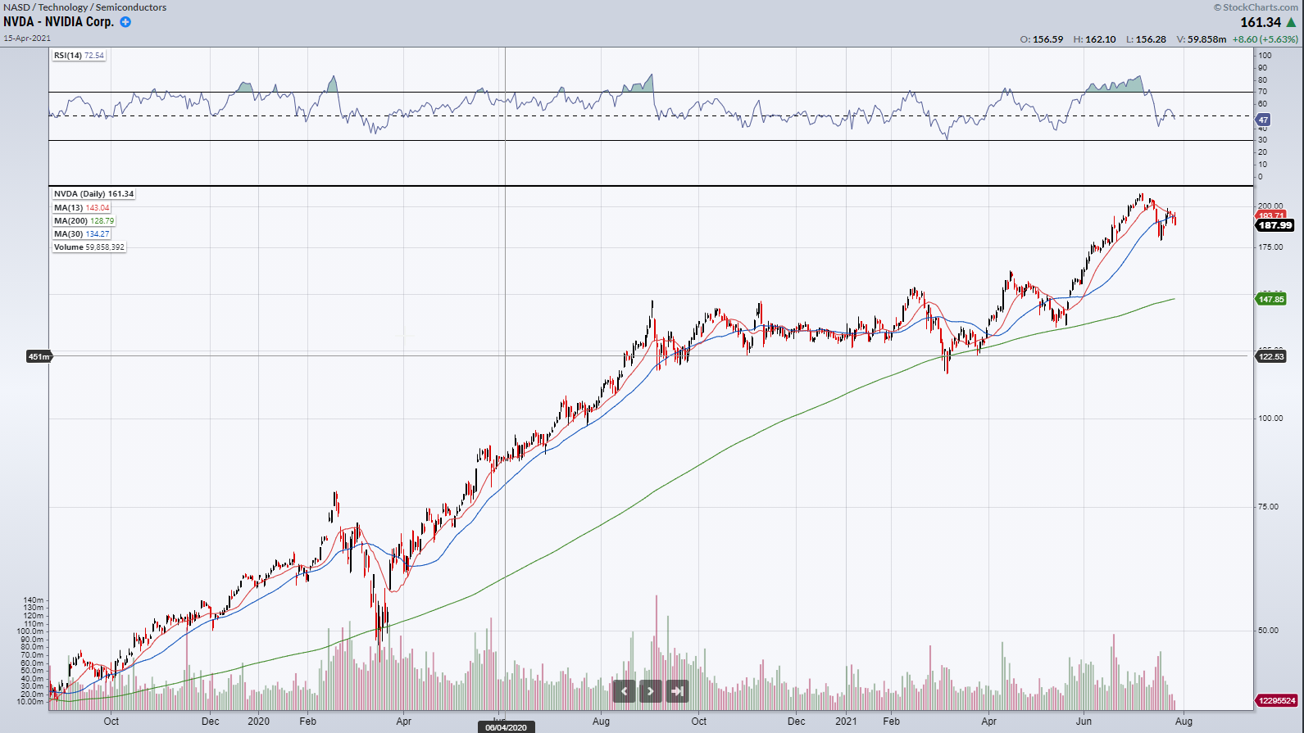
Task: Select the Volume 59,858,392 legend label
Action: [x=89, y=247]
